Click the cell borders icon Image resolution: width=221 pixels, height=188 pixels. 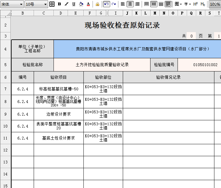tap(52, 4)
